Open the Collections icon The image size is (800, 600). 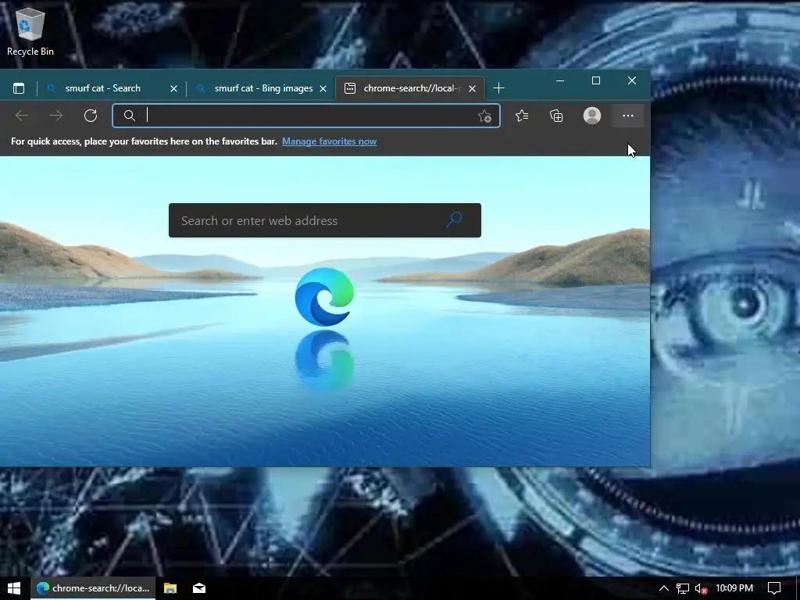(556, 116)
